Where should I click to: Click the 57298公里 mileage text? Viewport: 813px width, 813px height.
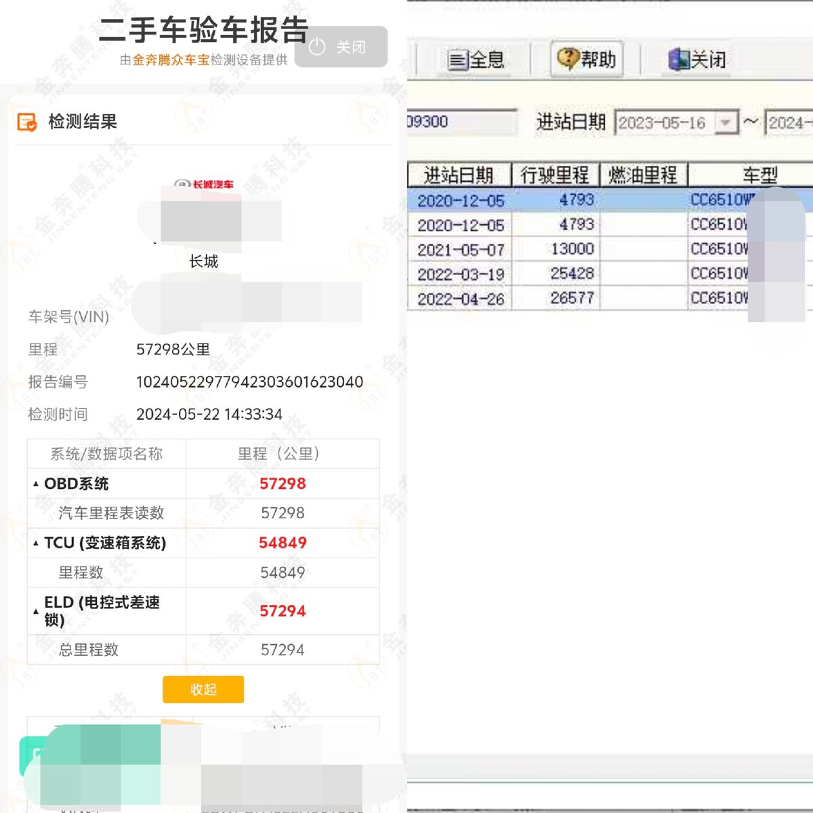(x=173, y=350)
